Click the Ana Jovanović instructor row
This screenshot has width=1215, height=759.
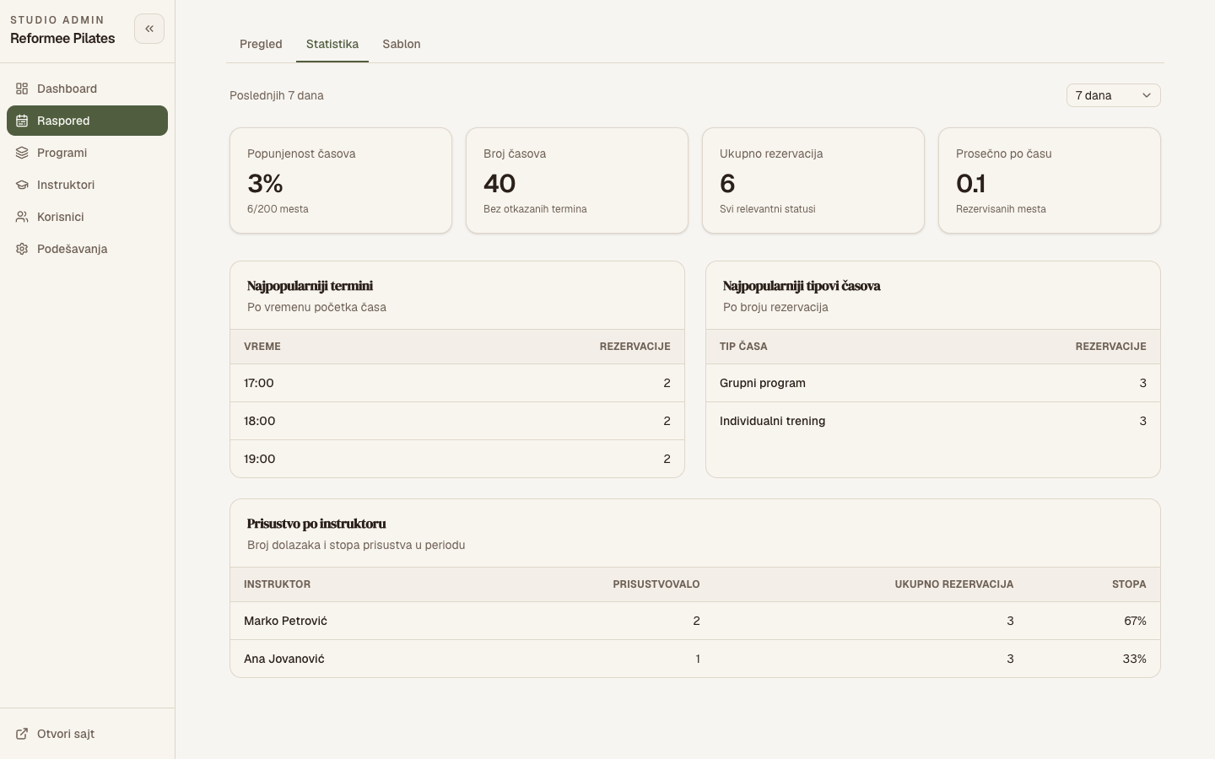click(695, 659)
